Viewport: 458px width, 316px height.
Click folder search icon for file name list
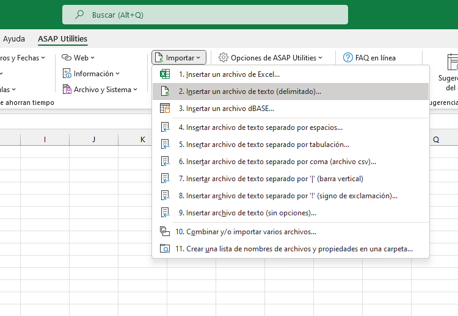(x=165, y=249)
